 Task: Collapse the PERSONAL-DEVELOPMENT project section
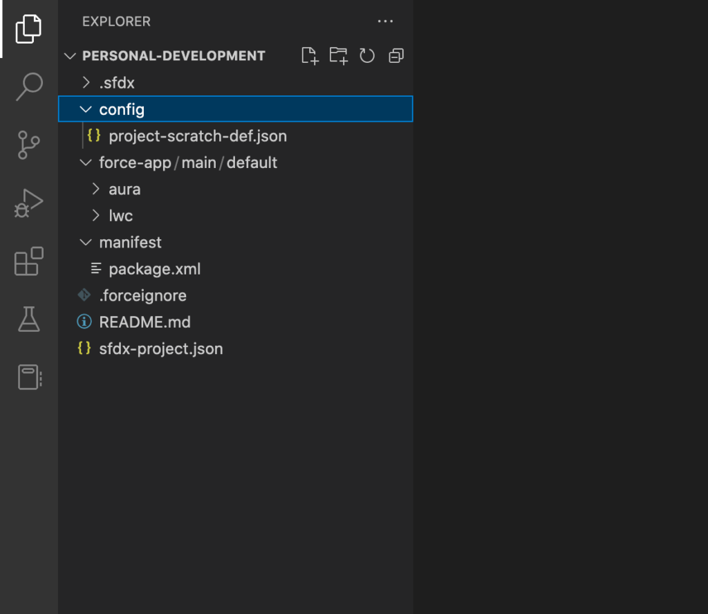(x=173, y=56)
